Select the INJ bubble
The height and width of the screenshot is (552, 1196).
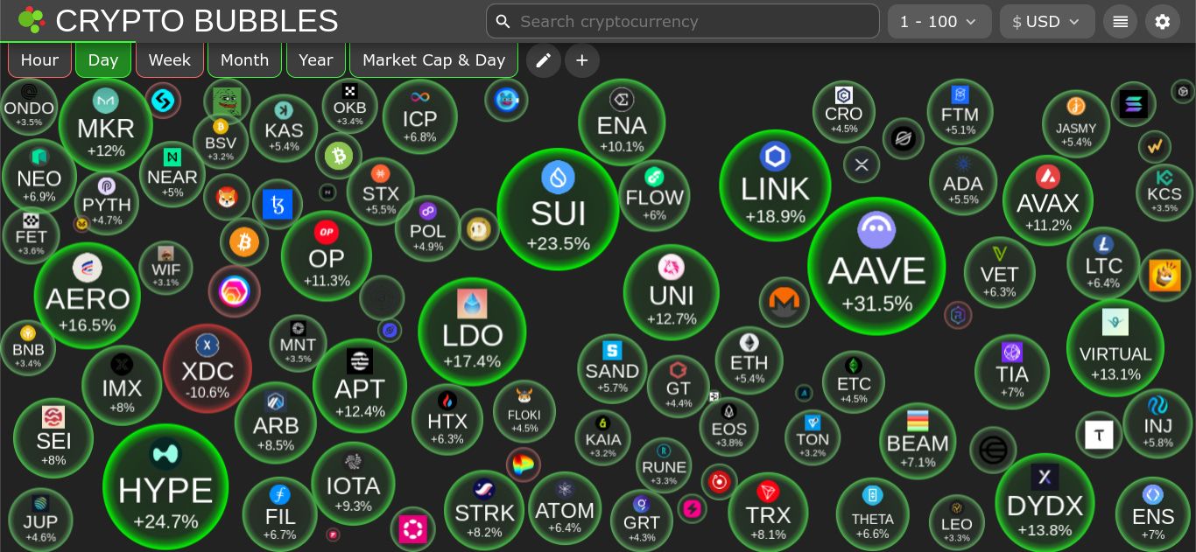pyautogui.click(x=1157, y=423)
